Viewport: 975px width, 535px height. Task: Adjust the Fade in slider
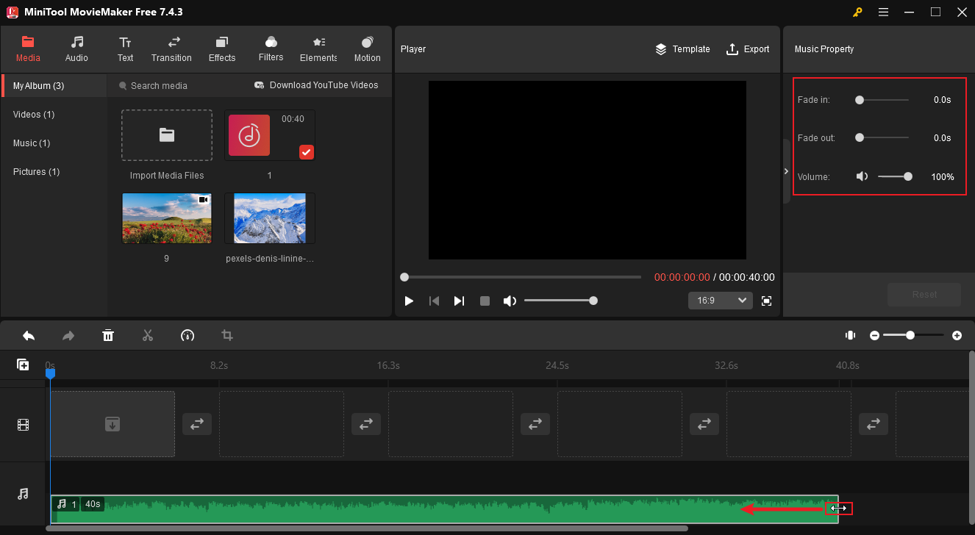click(x=882, y=100)
